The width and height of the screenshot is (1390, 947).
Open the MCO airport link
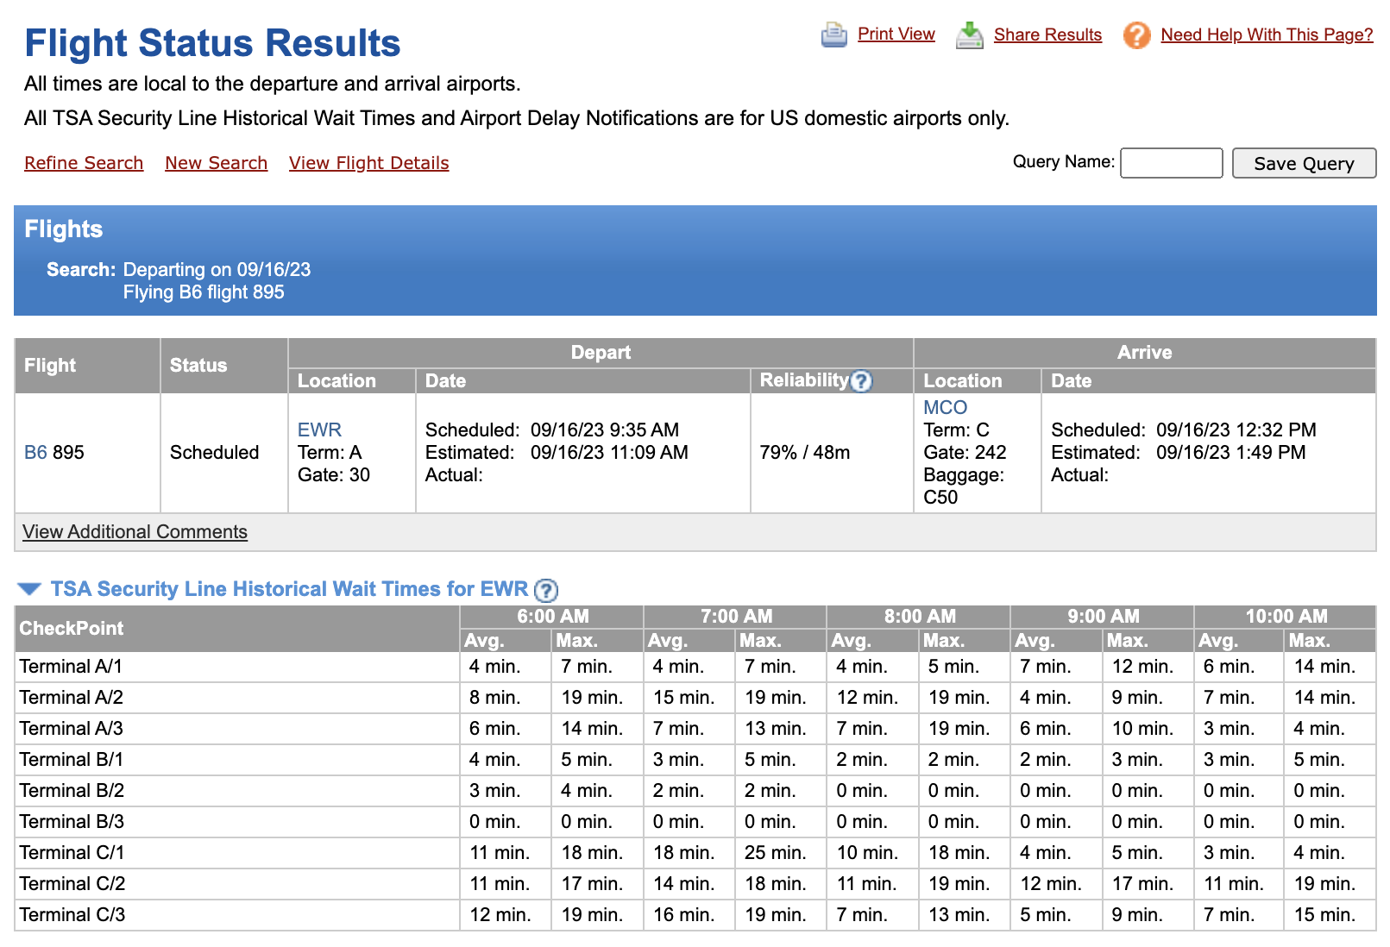[x=945, y=407]
